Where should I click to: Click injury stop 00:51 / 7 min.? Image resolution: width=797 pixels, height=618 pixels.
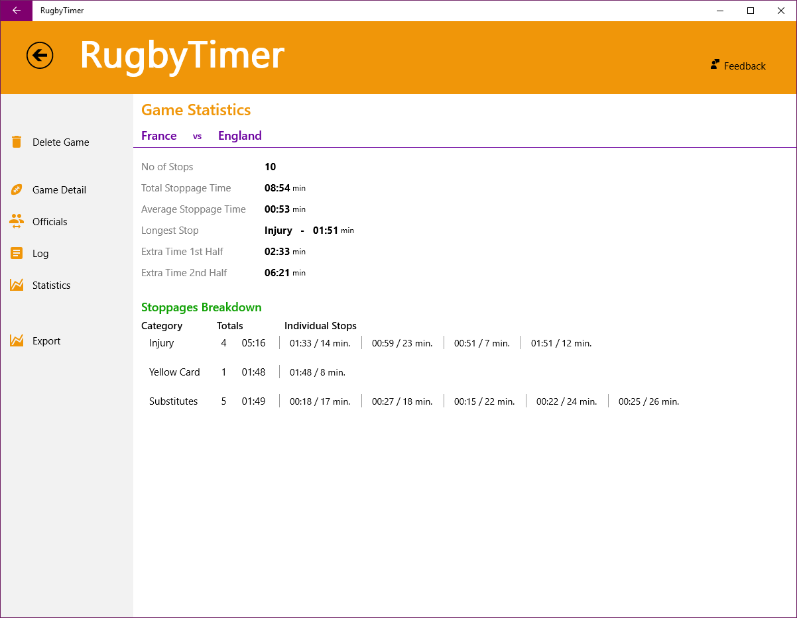(x=482, y=343)
